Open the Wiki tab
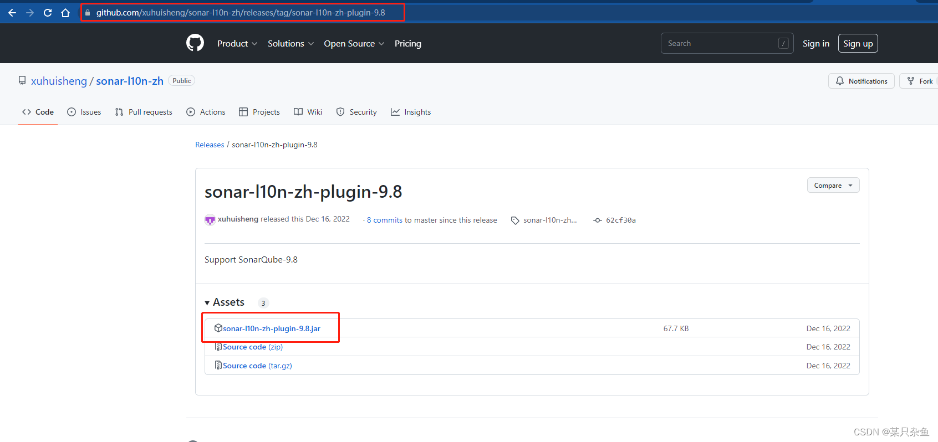This screenshot has height=442, width=938. [x=308, y=112]
